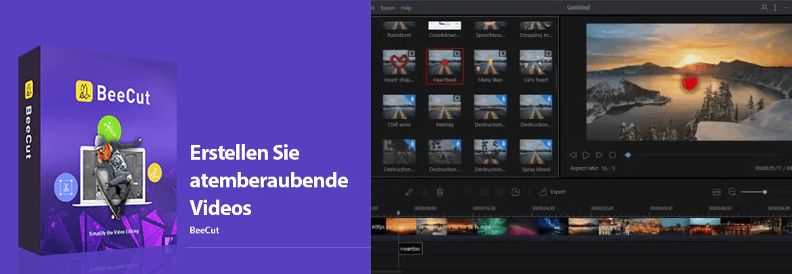Click the timeline zoom-out magnifier icon
Image resolution: width=792 pixels, height=274 pixels.
[x=732, y=192]
